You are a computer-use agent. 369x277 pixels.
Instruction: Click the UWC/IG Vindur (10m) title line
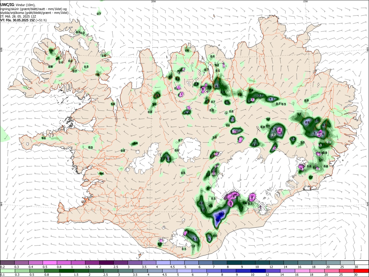tap(18, 5)
